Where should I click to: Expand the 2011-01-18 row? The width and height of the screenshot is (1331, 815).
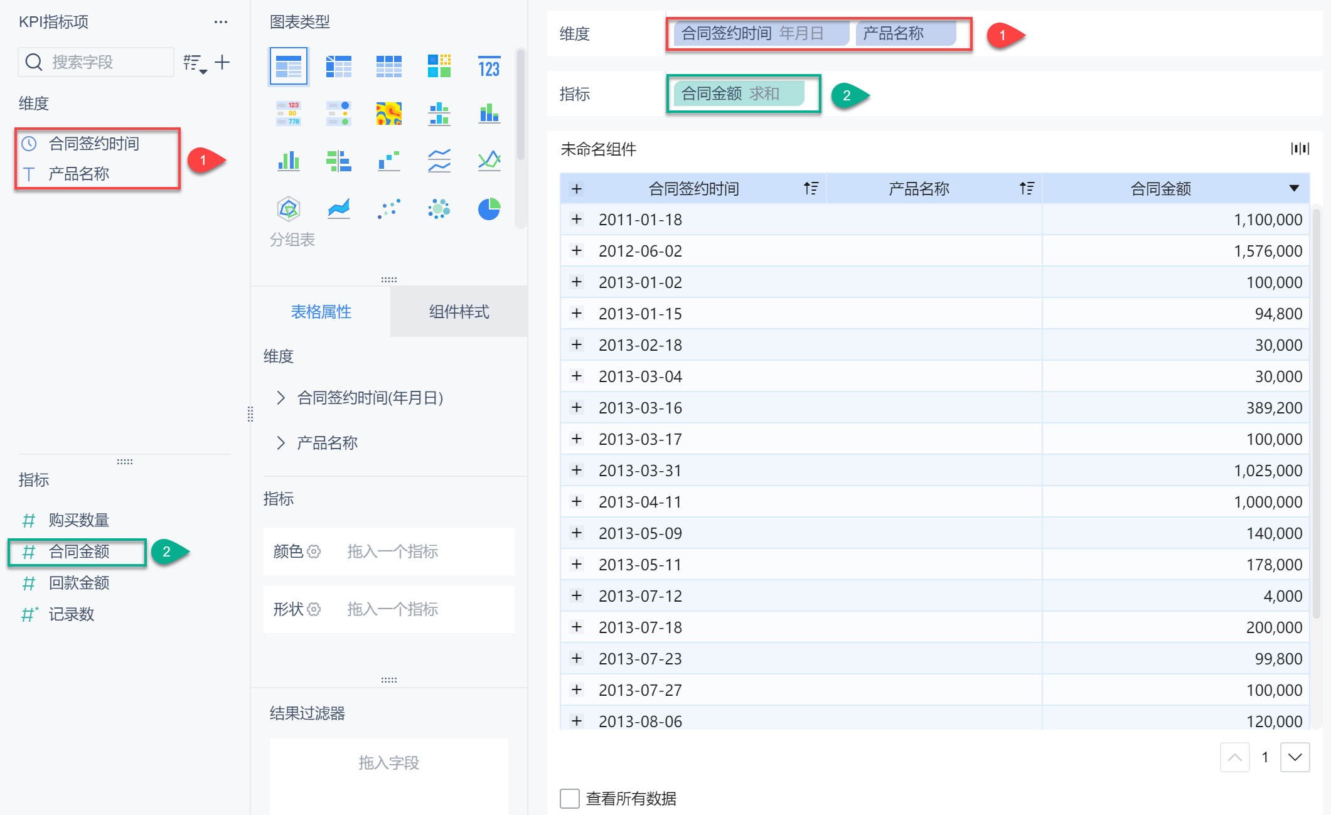pos(577,220)
